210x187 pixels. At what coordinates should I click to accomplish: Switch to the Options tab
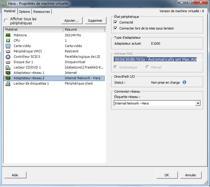pos(24,12)
